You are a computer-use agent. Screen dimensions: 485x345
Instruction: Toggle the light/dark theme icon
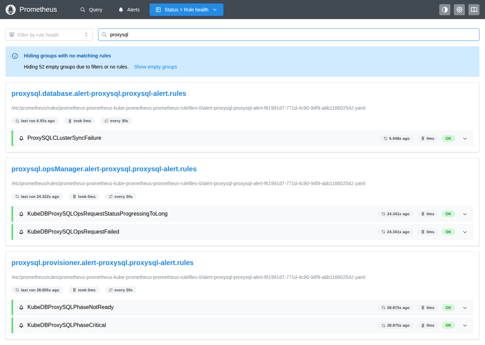coord(445,10)
